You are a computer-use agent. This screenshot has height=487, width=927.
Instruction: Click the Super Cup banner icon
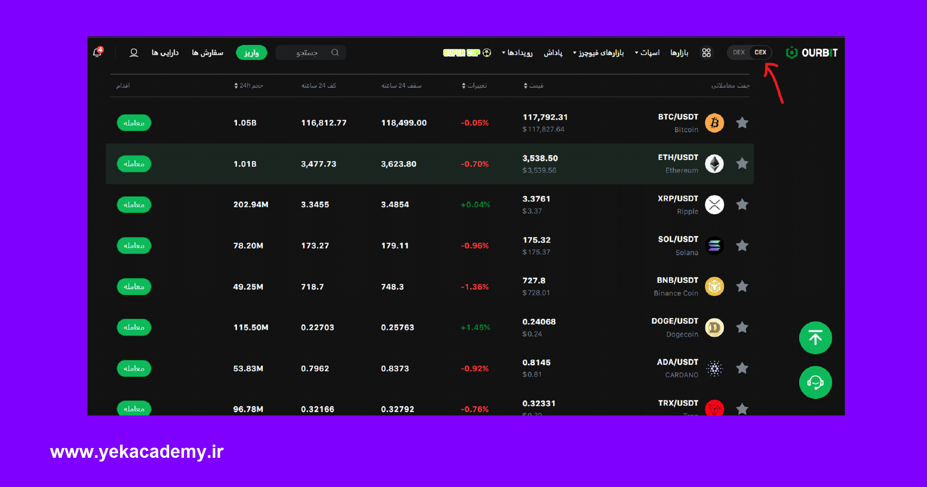click(x=467, y=53)
